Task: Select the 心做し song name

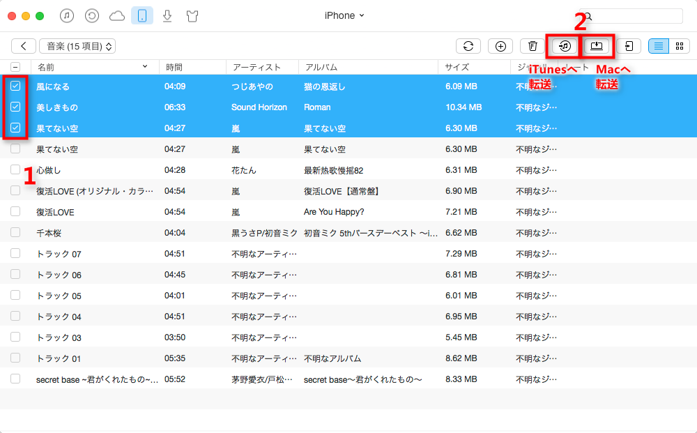Action: pos(49,170)
